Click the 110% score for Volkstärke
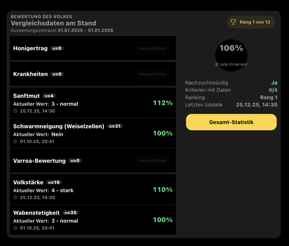 163,190
